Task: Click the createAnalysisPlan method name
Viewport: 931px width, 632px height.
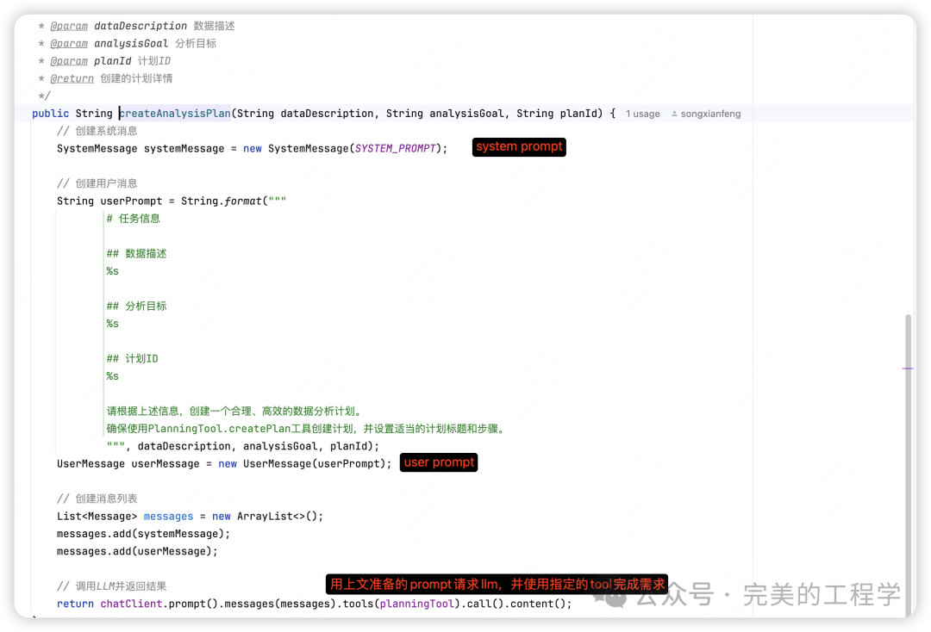Action: pos(175,114)
